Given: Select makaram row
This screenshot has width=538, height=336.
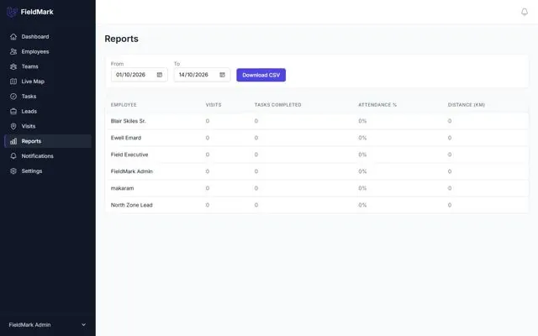Looking at the screenshot, I should (317, 188).
